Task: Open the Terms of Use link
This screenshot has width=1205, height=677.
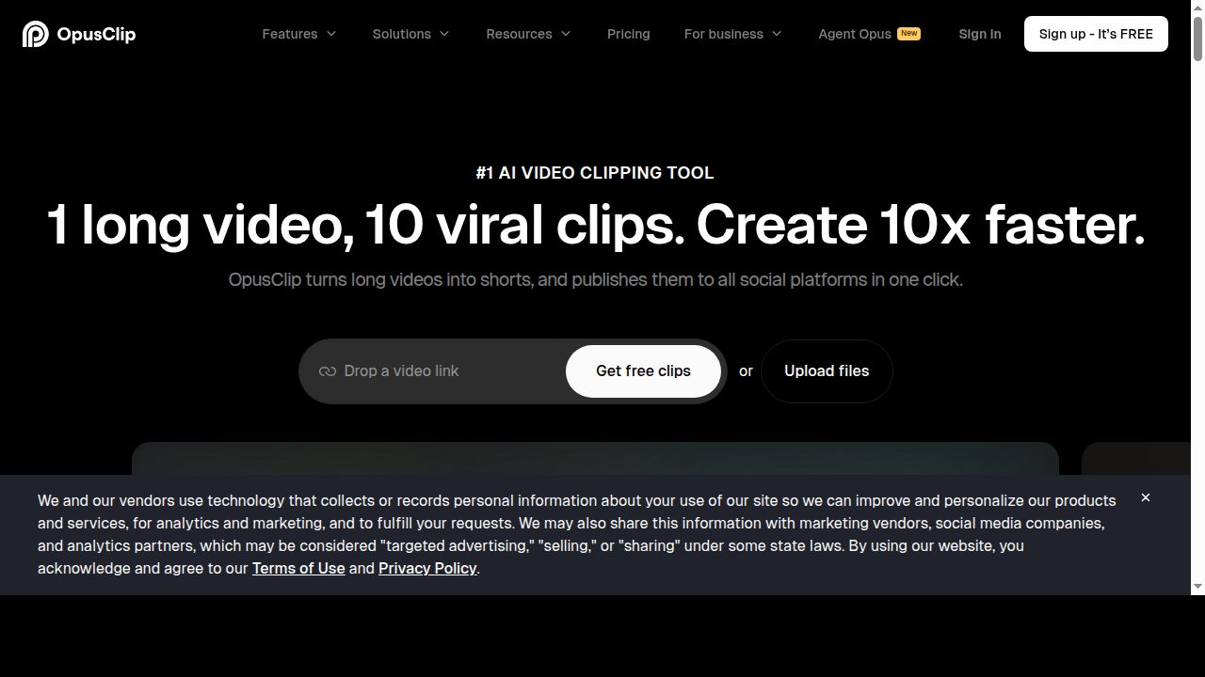Action: coord(298,568)
